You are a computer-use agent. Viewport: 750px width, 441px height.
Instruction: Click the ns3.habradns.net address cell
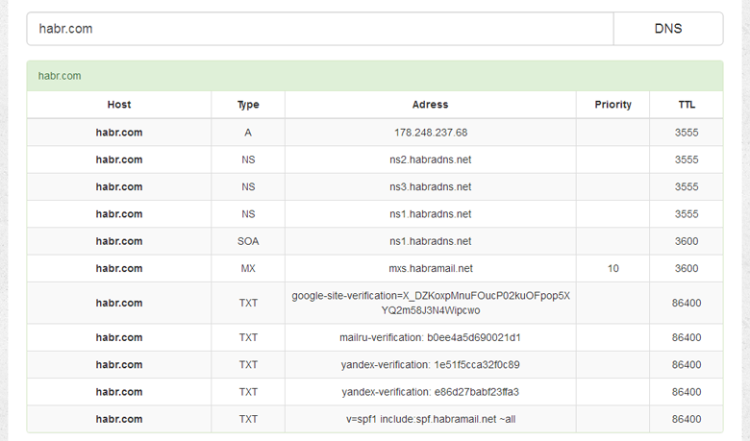coord(430,186)
